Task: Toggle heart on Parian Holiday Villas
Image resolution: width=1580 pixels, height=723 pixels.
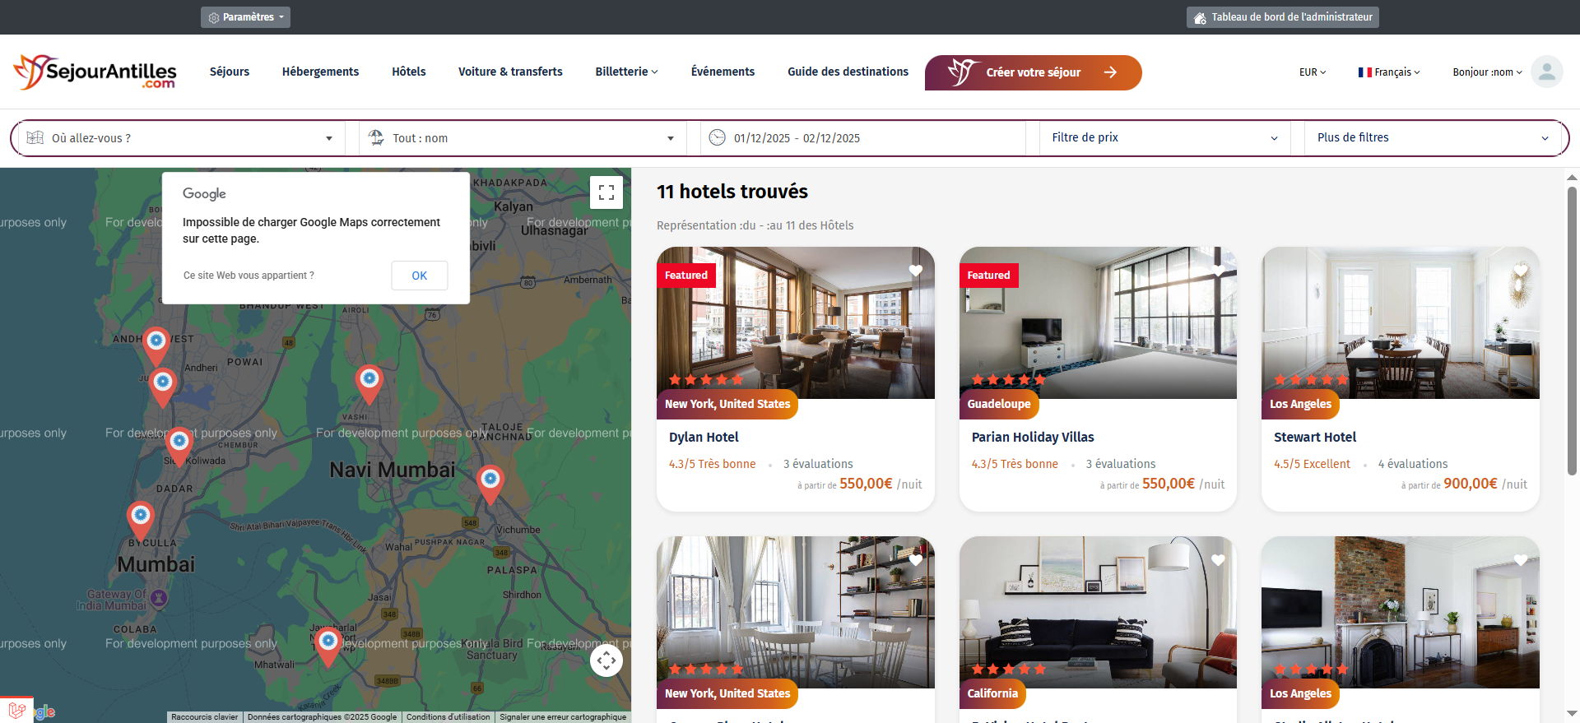Action: [x=1218, y=271]
